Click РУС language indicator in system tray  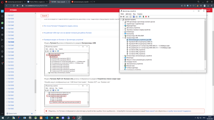[204, 118]
